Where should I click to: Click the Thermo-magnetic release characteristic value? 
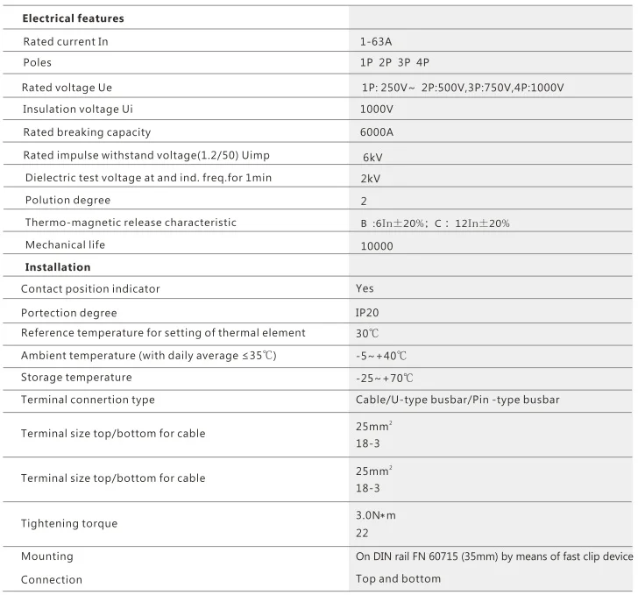[x=435, y=223]
